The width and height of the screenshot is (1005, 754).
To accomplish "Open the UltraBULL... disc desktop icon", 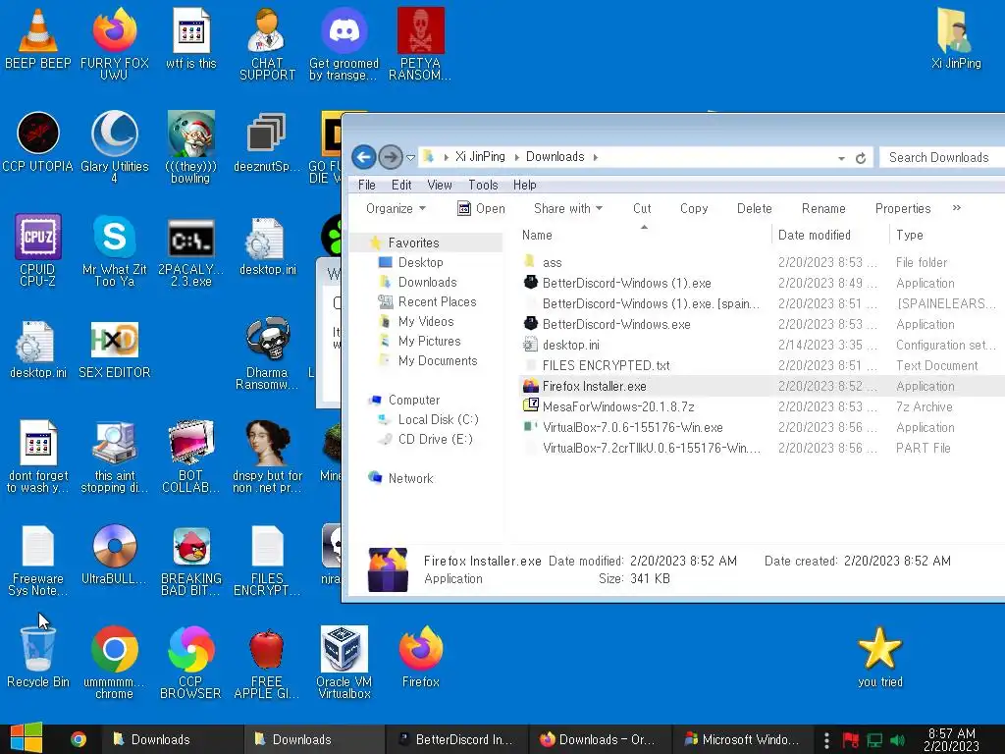I will 114,554.
